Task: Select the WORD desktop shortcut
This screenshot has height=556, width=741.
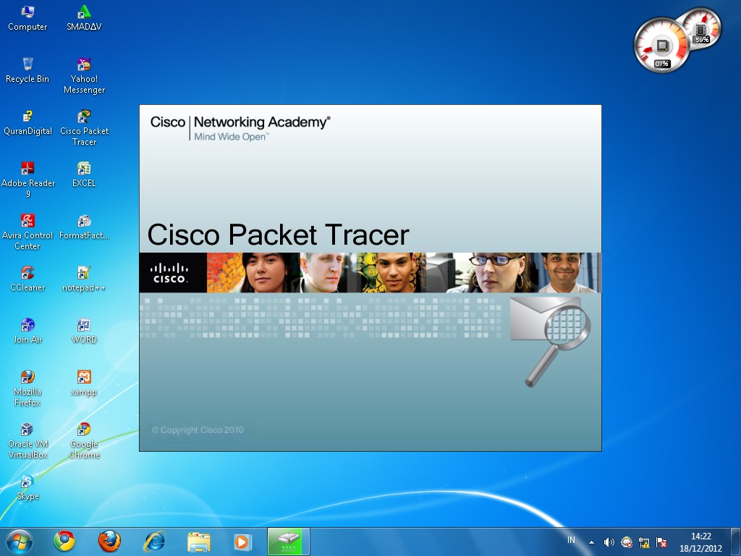Action: pyautogui.click(x=84, y=330)
